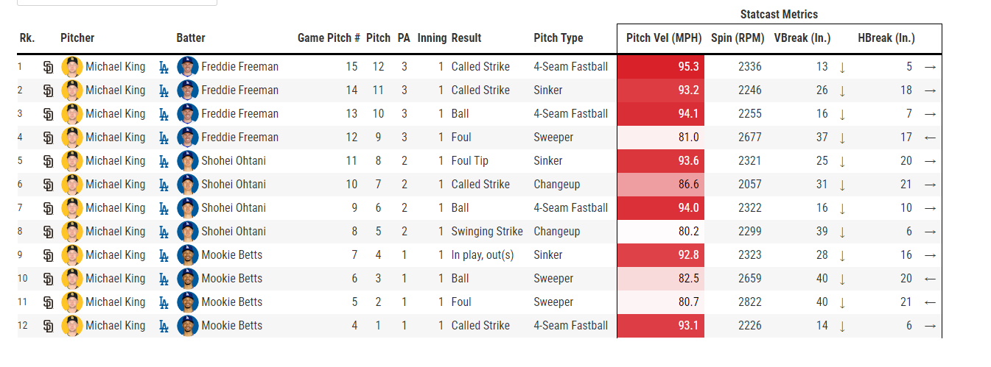Sort by Spin (RPM) column header
The width and height of the screenshot is (991, 367).
tap(737, 38)
